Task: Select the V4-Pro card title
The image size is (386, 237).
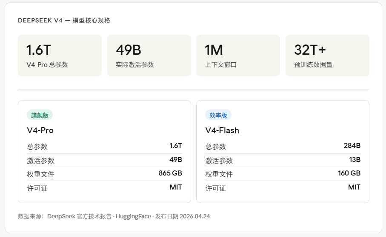Action: coord(40,130)
